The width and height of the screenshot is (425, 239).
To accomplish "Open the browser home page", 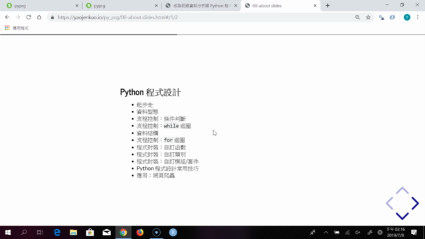I will coord(39,17).
